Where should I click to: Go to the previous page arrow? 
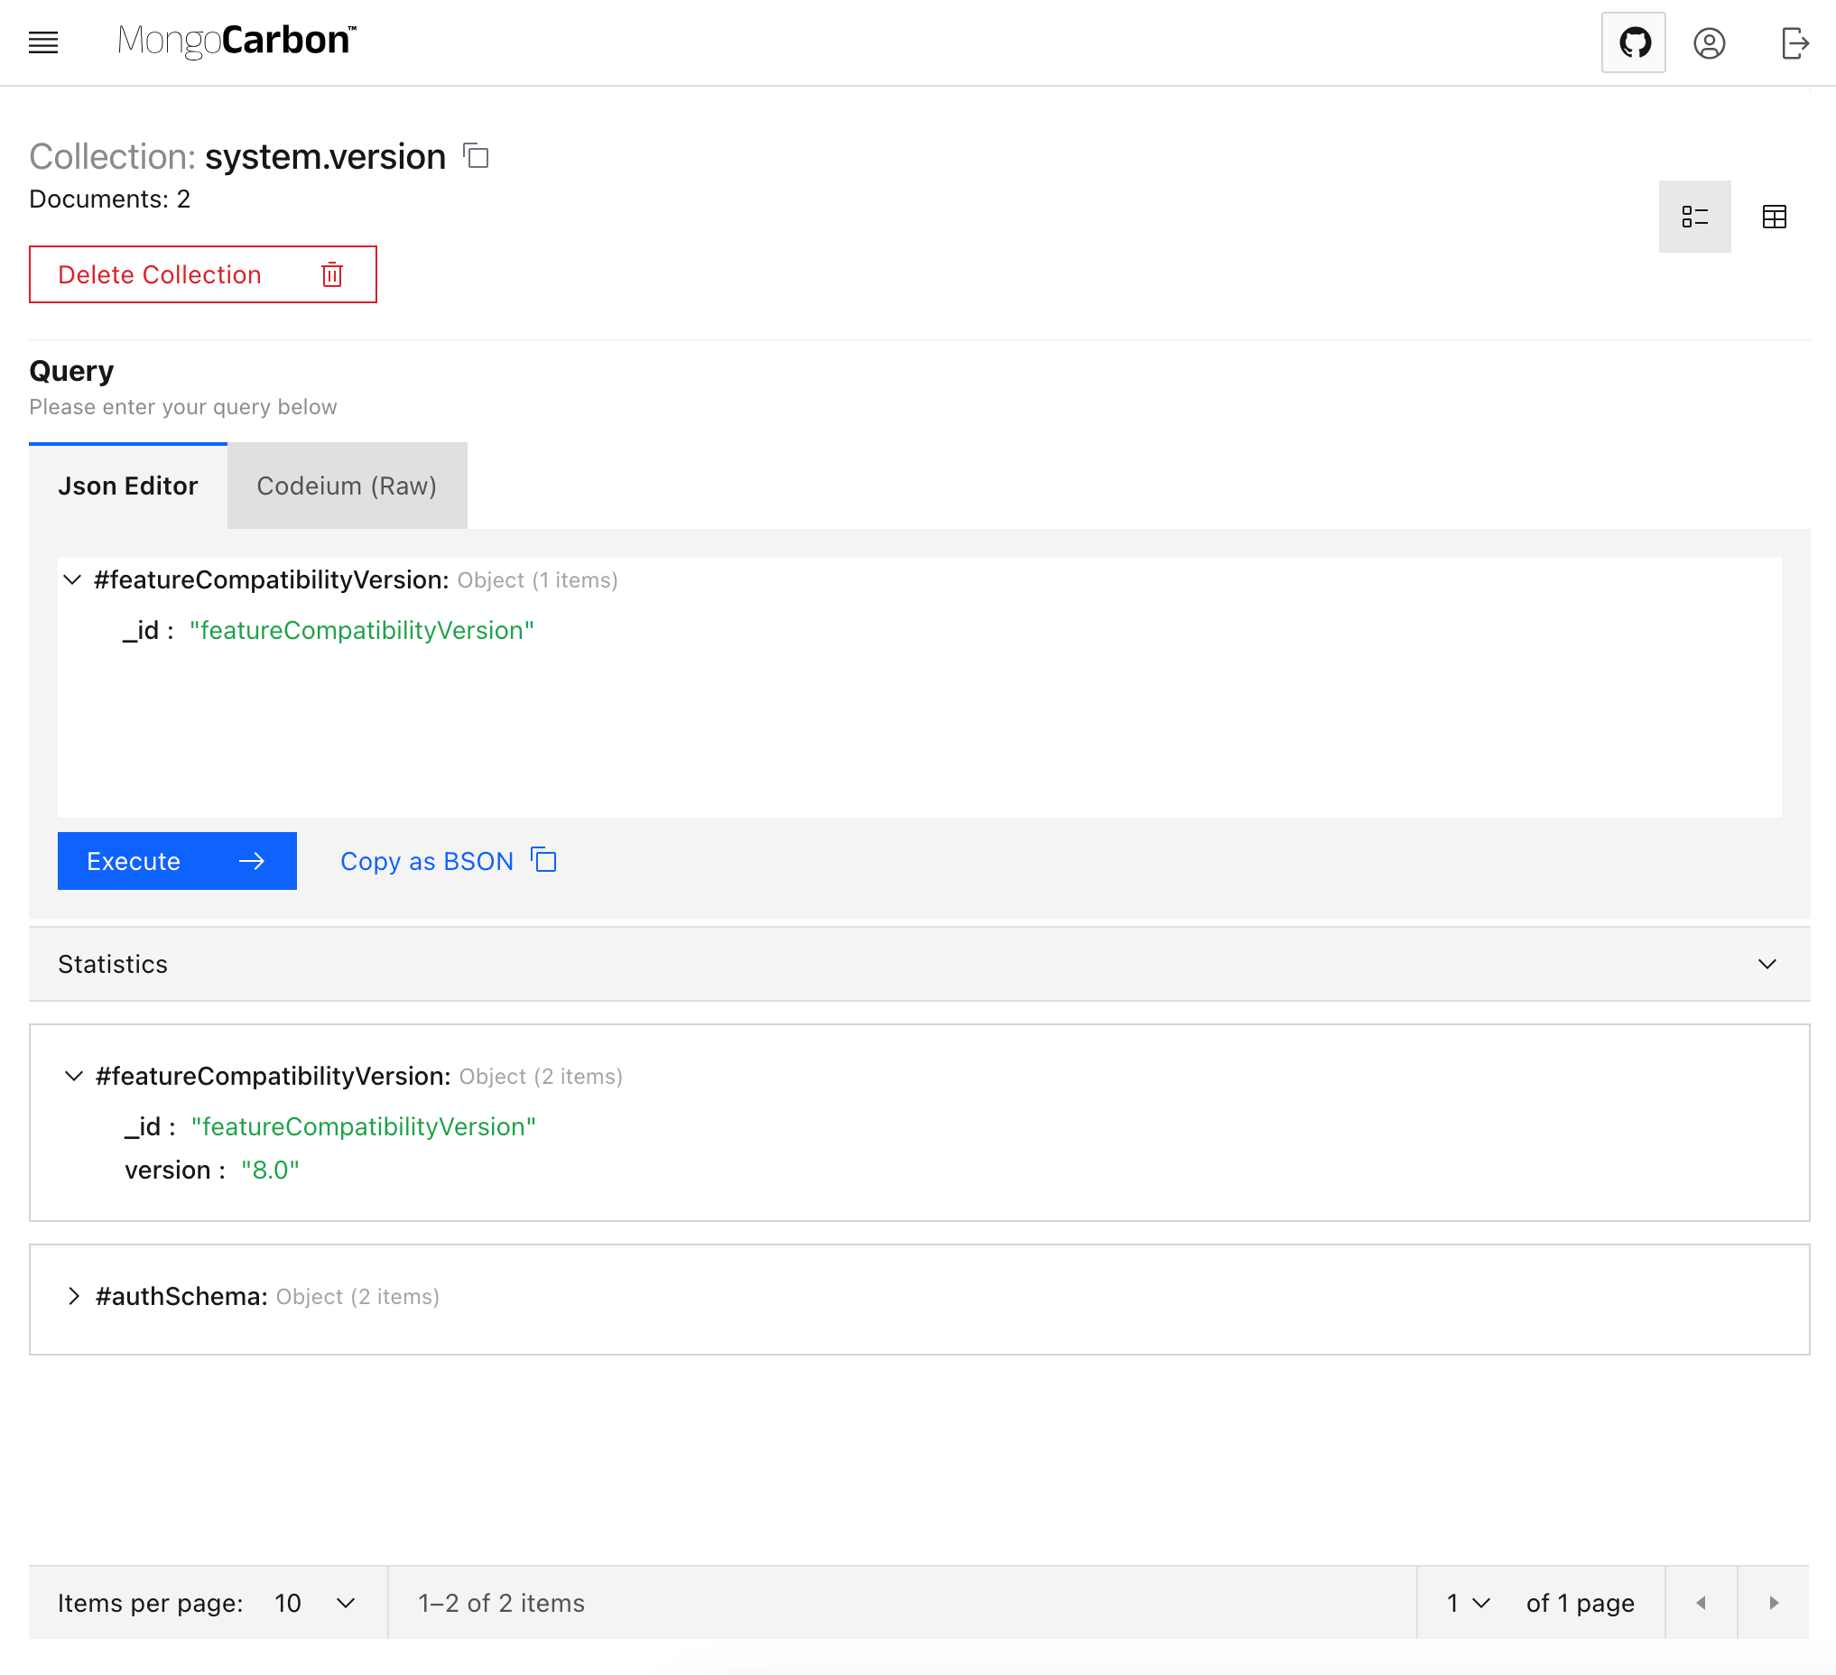(x=1701, y=1603)
